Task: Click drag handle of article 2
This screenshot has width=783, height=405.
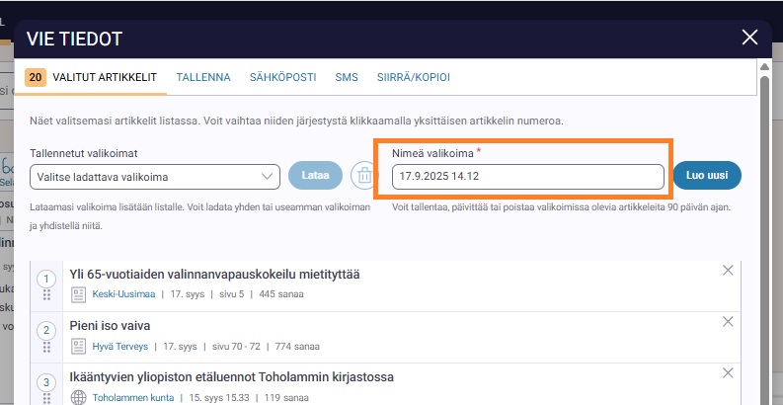Action: (46, 347)
